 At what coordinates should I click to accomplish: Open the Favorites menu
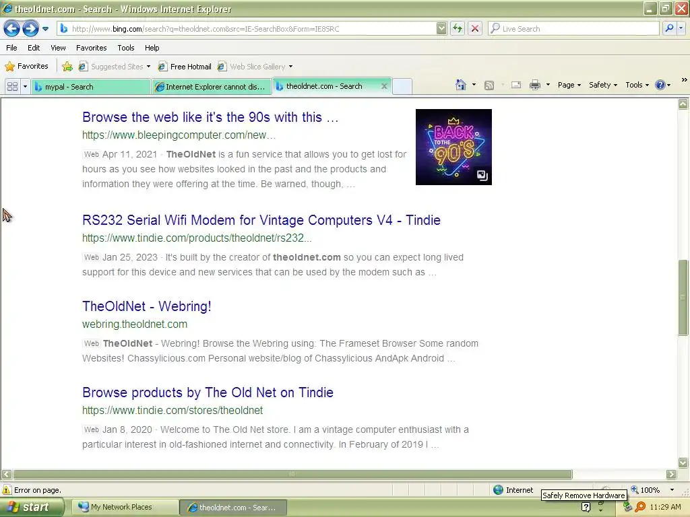91,48
